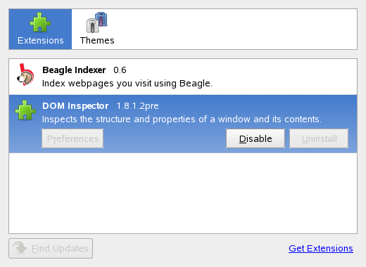Click the DOM Inspector description text
This screenshot has width=366, height=267.
point(182,119)
